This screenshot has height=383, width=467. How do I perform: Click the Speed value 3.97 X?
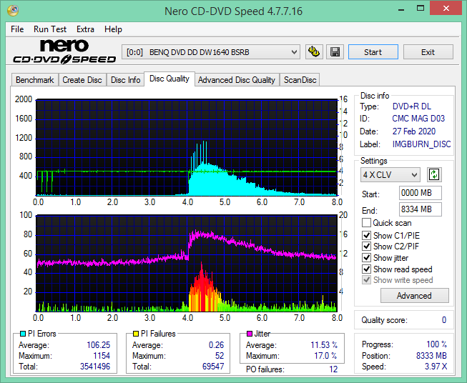(x=436, y=367)
